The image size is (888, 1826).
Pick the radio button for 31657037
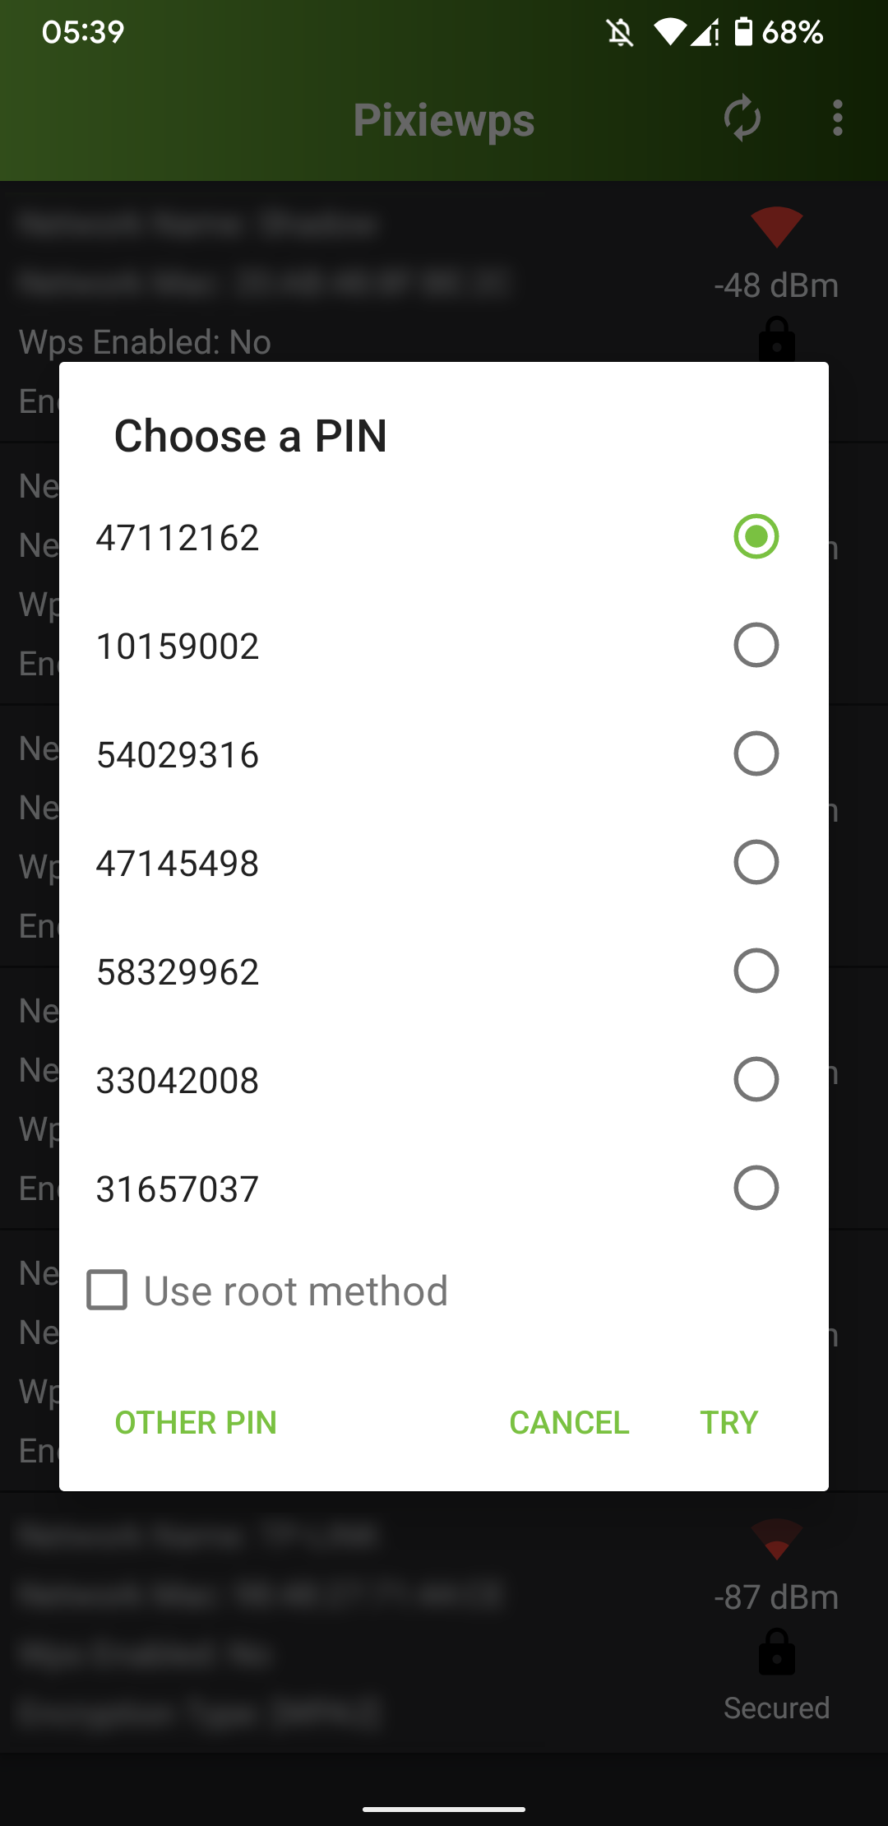click(756, 1188)
